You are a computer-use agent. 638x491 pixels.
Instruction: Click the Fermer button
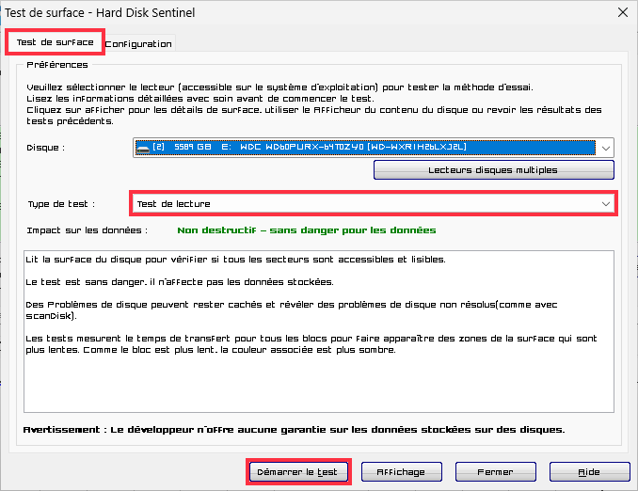pyautogui.click(x=495, y=471)
